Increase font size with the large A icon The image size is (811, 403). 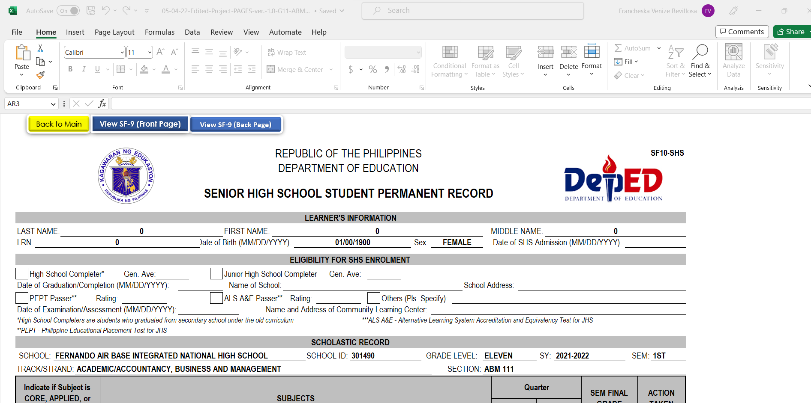160,52
